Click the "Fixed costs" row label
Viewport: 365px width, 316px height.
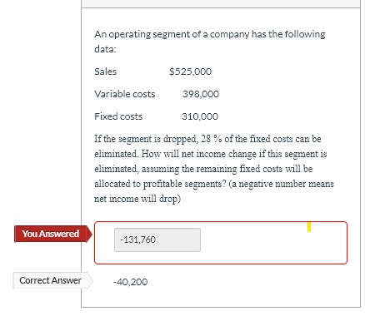click(x=118, y=116)
